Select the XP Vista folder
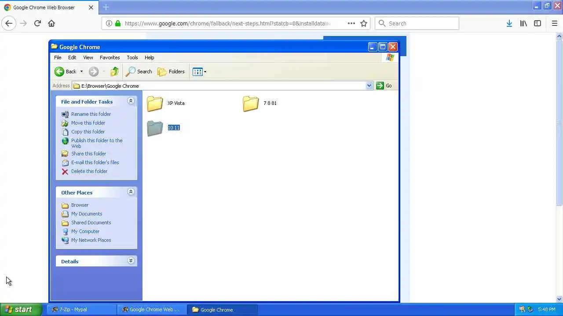 point(165,104)
